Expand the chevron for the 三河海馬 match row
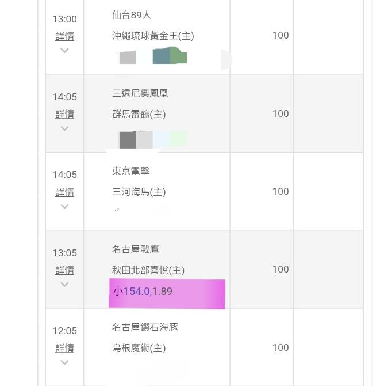The image size is (384, 386). 64,207
